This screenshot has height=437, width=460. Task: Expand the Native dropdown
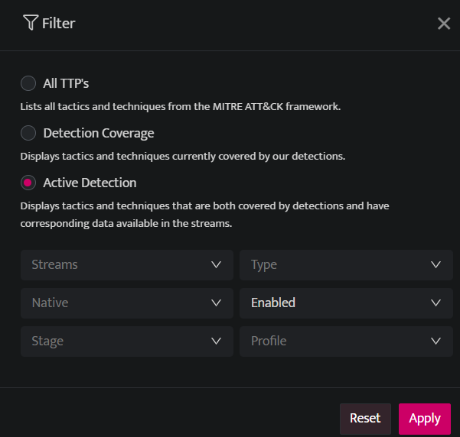coord(127,303)
